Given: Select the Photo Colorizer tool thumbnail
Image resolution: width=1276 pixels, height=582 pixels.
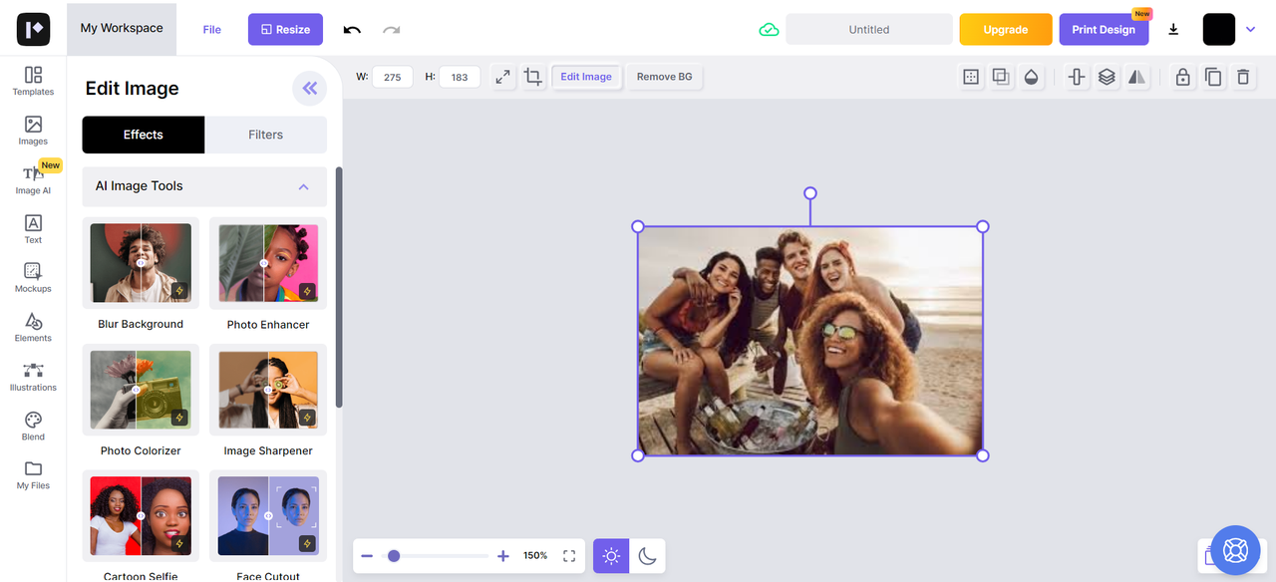Looking at the screenshot, I should [x=141, y=390].
